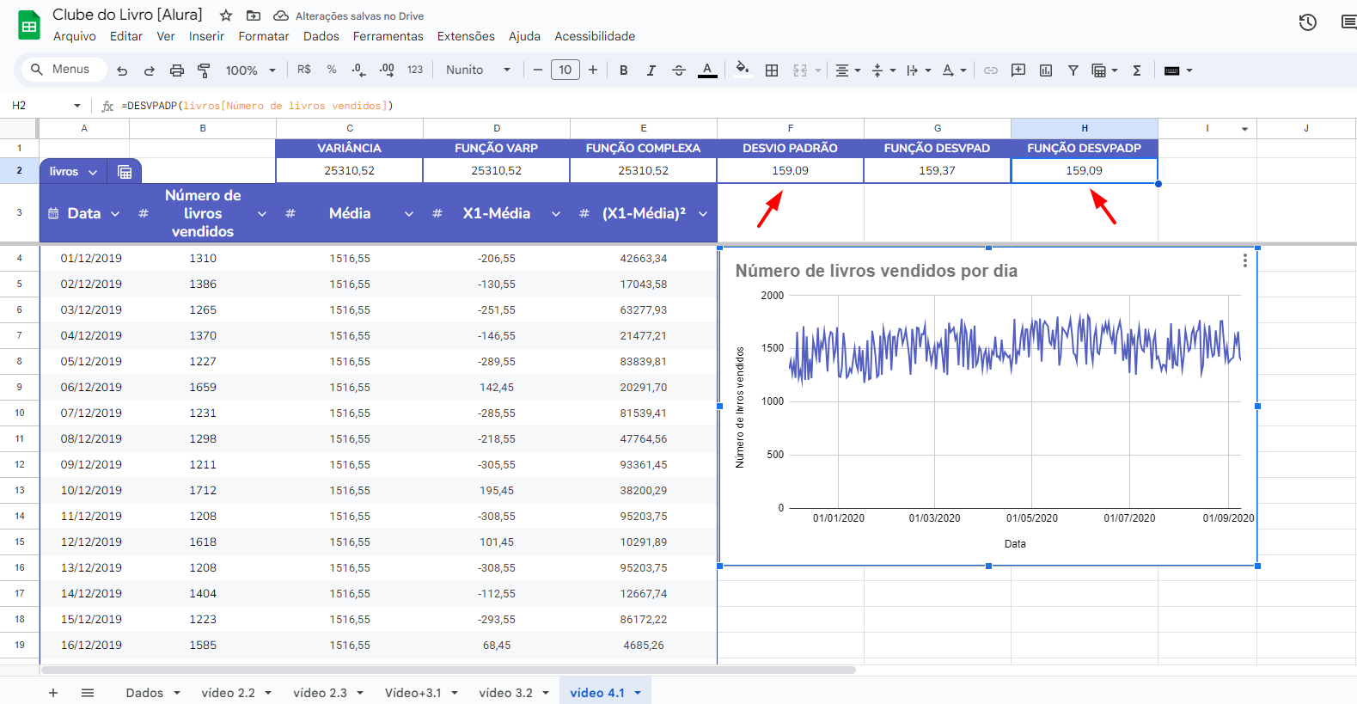Image resolution: width=1357 pixels, height=704 pixels.
Task: Insert a comment
Action: [1018, 70]
